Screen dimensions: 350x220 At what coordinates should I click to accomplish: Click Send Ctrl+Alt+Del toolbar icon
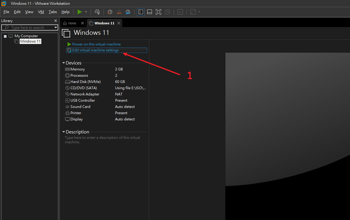(x=97, y=12)
